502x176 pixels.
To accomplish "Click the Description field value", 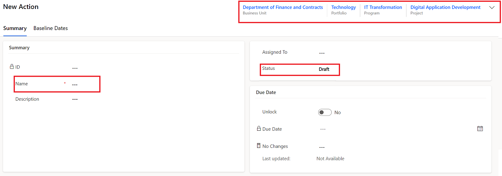I will pos(154,99).
